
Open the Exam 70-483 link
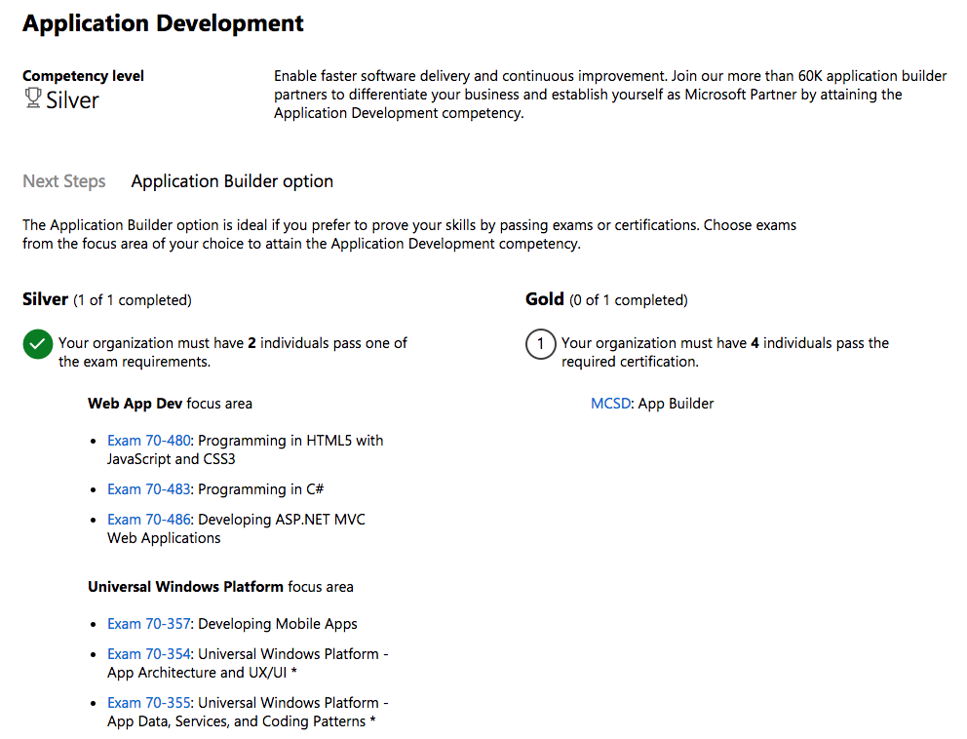(x=148, y=489)
